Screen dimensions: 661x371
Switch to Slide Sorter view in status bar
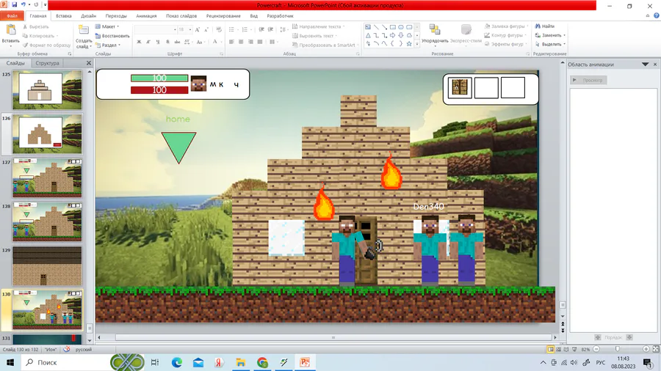(x=559, y=349)
